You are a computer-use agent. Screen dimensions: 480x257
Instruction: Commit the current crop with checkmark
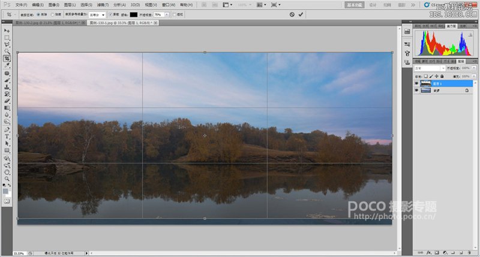tap(301, 14)
